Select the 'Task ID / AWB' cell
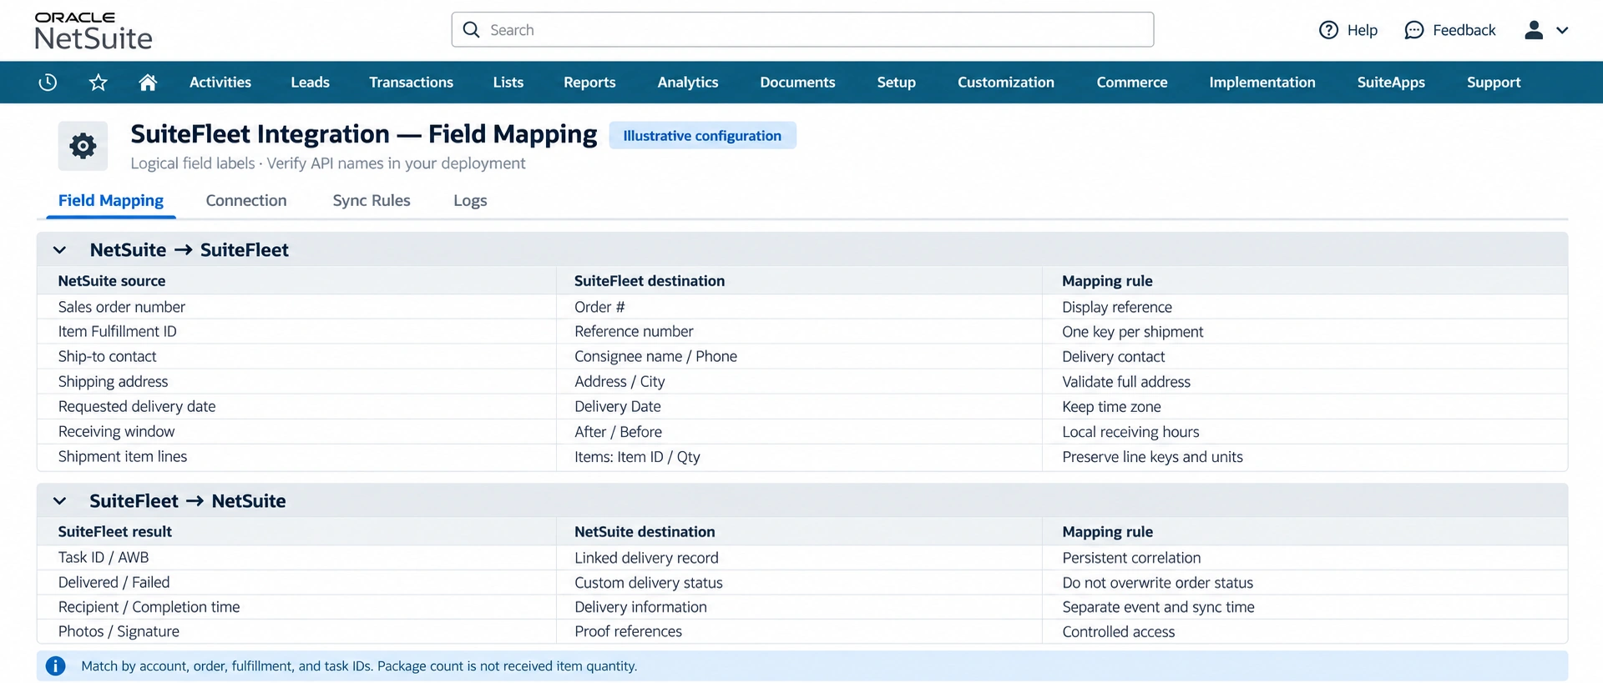This screenshot has height=683, width=1603. [x=296, y=557]
